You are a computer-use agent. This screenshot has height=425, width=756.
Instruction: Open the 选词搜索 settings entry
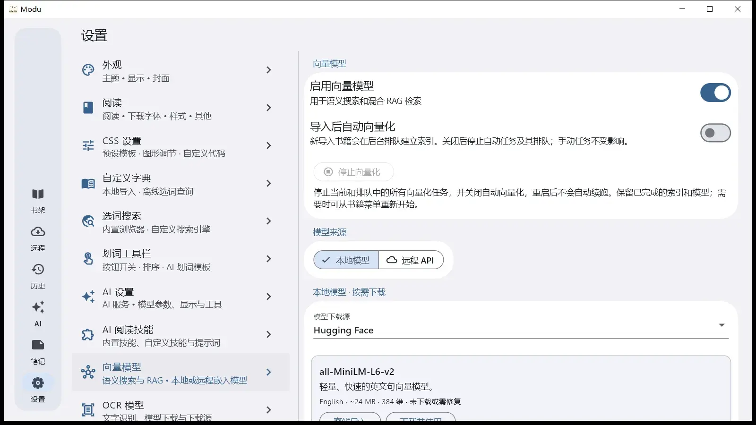pos(180,221)
